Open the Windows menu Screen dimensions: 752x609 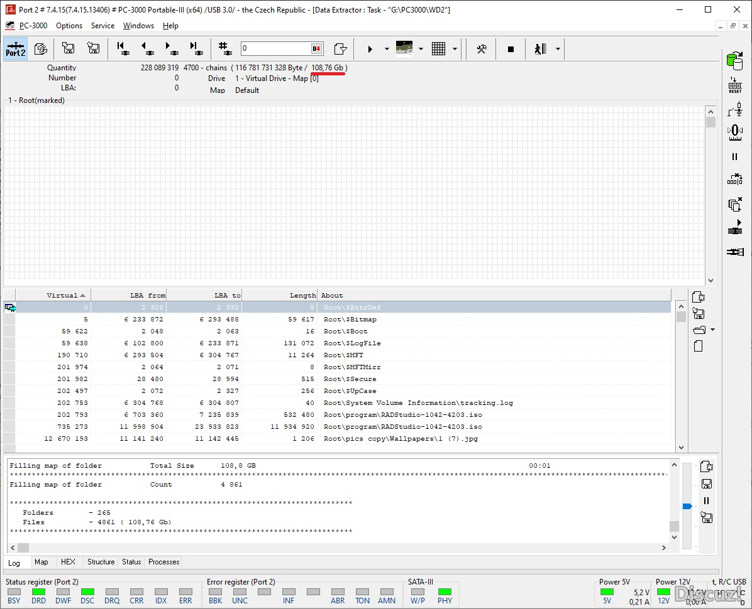point(138,26)
